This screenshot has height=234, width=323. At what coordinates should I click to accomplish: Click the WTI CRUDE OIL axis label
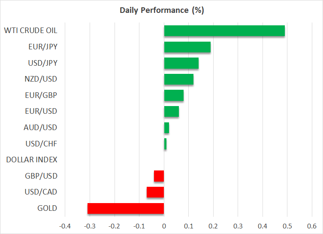(30, 30)
